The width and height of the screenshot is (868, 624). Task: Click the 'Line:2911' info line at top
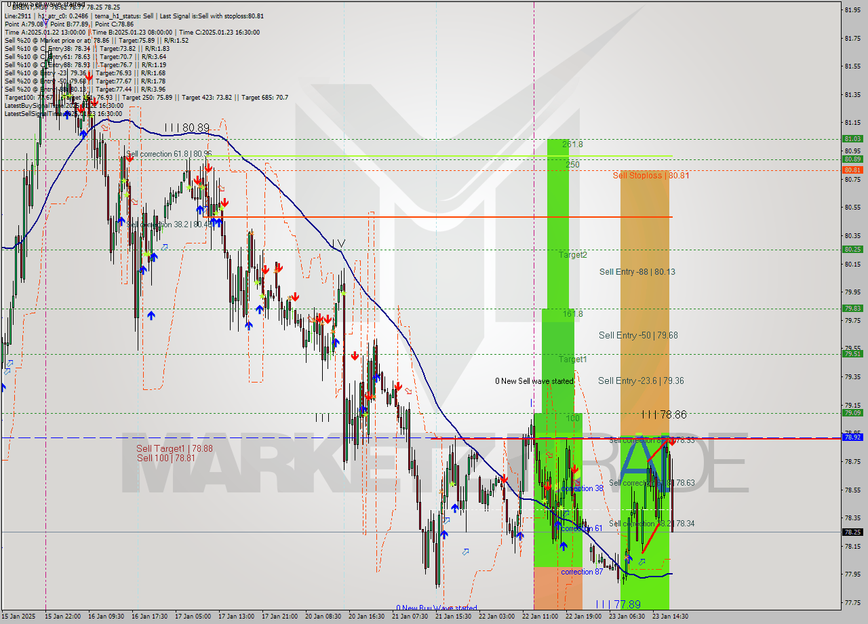pyautogui.click(x=134, y=16)
